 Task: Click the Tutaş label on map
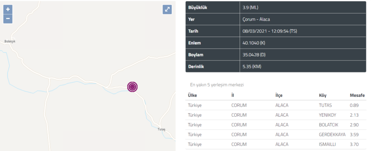(162, 129)
